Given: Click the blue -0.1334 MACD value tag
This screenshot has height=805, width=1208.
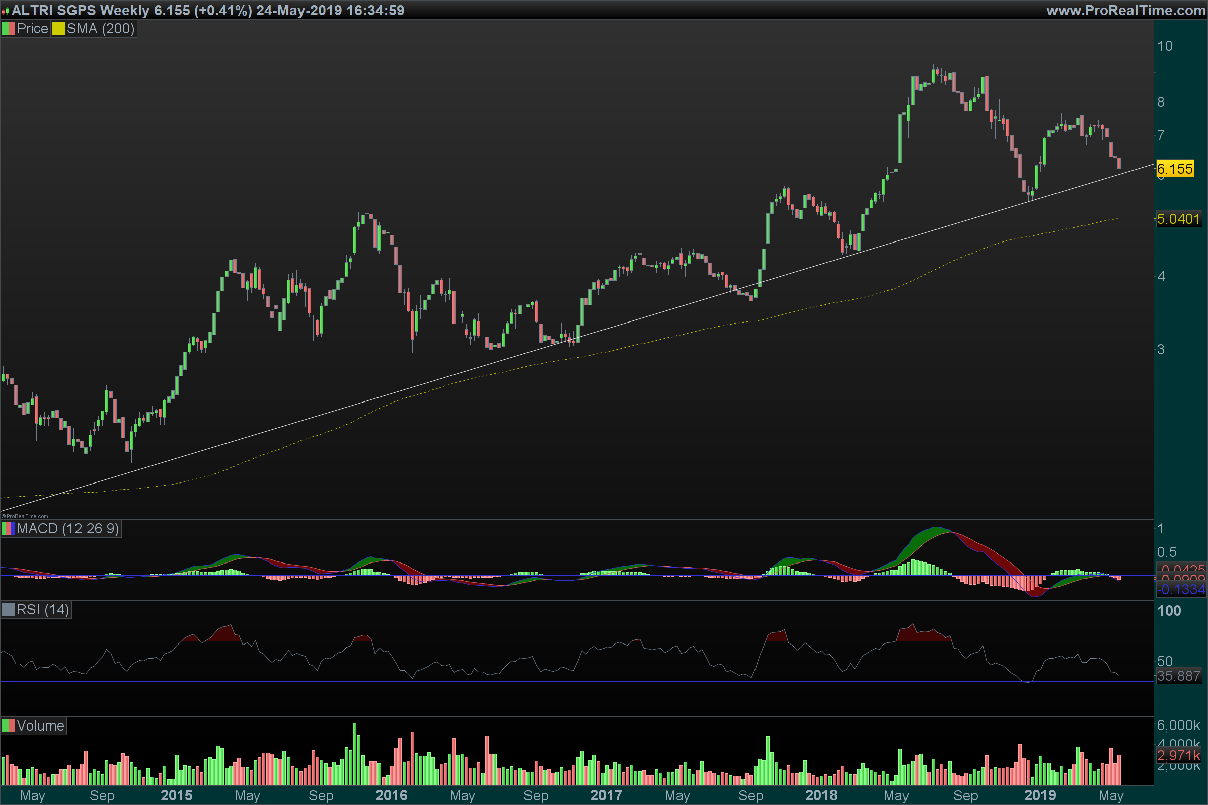Looking at the screenshot, I should (x=1180, y=589).
